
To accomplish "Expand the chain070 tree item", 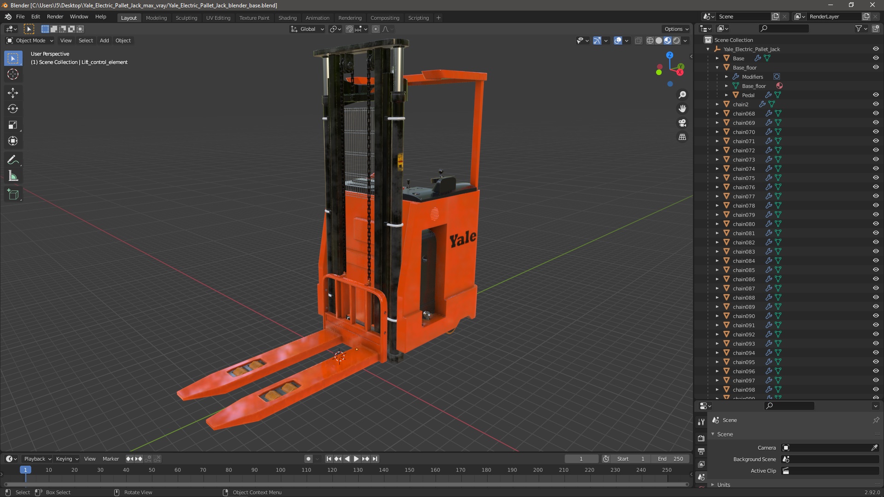I will point(717,132).
